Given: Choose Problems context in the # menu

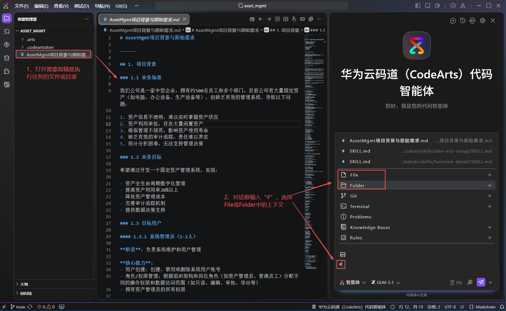Looking at the screenshot, I should 416,217.
